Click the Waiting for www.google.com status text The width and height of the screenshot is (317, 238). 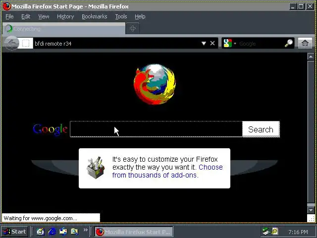(40, 218)
